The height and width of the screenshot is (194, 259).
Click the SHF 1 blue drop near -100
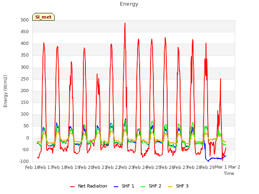coord(208,161)
